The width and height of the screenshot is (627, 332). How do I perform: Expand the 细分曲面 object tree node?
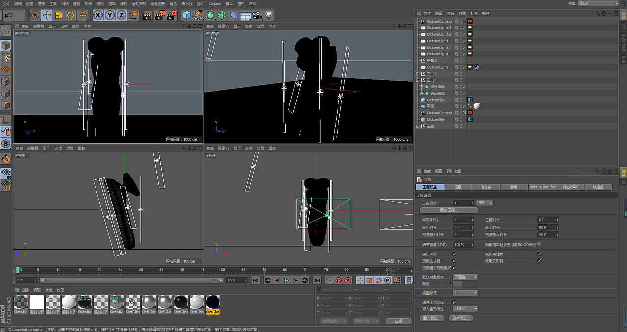point(422,87)
